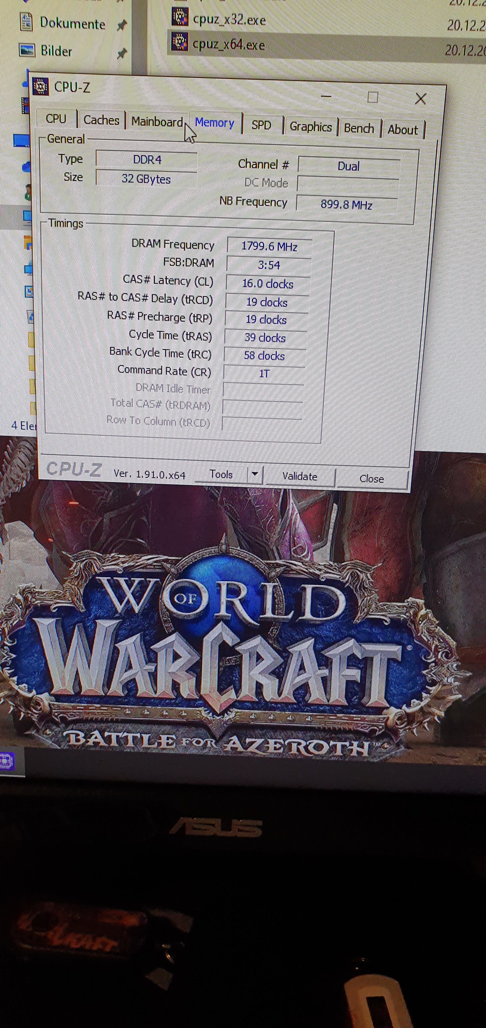Click the Memory tab
Viewport: 486px width, 1028px height.
click(x=214, y=123)
